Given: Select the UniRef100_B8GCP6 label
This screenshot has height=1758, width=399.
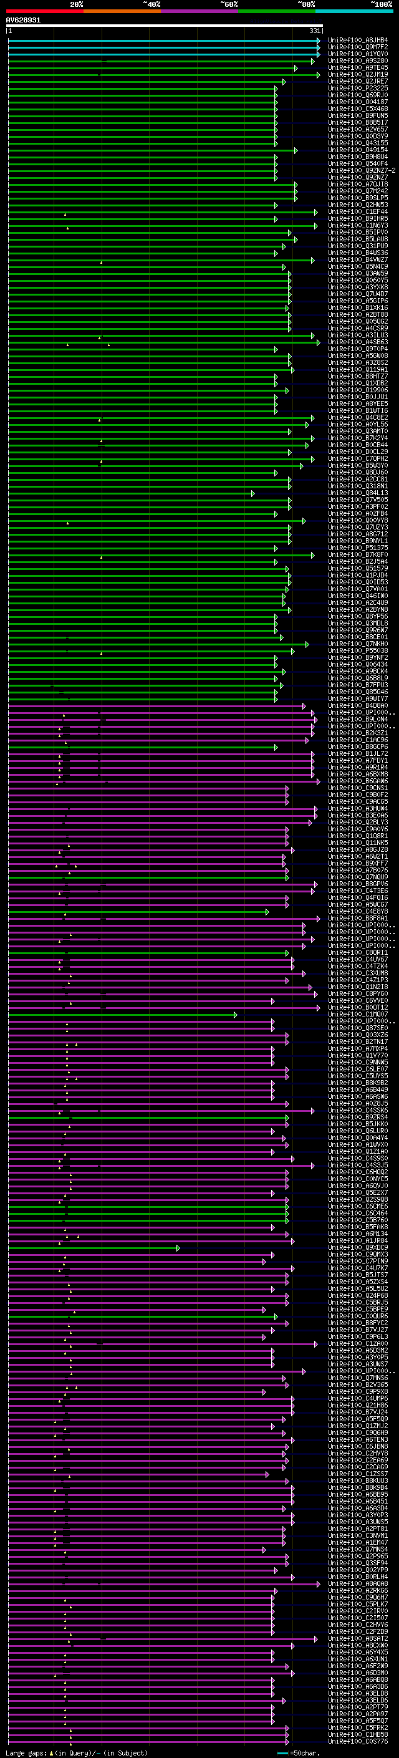Looking at the screenshot, I should point(357,746).
